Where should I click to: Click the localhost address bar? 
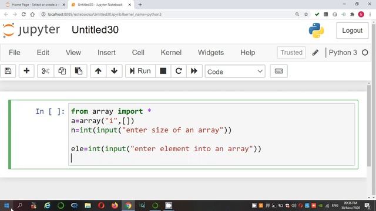pos(105,14)
